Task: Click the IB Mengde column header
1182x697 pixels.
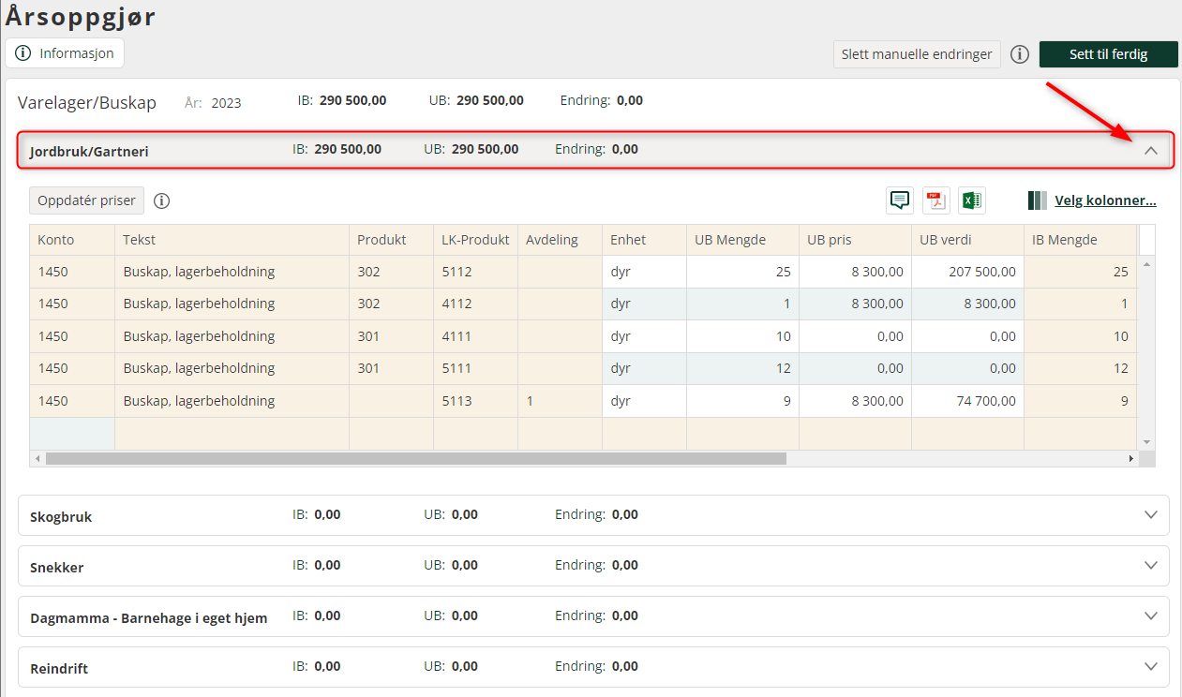Action: coord(1080,240)
